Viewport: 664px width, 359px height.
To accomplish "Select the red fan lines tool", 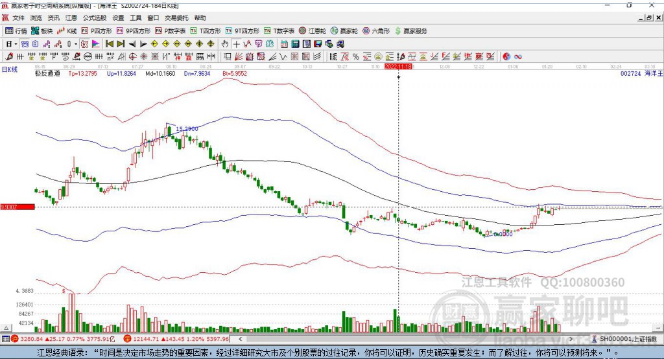I will [239, 56].
